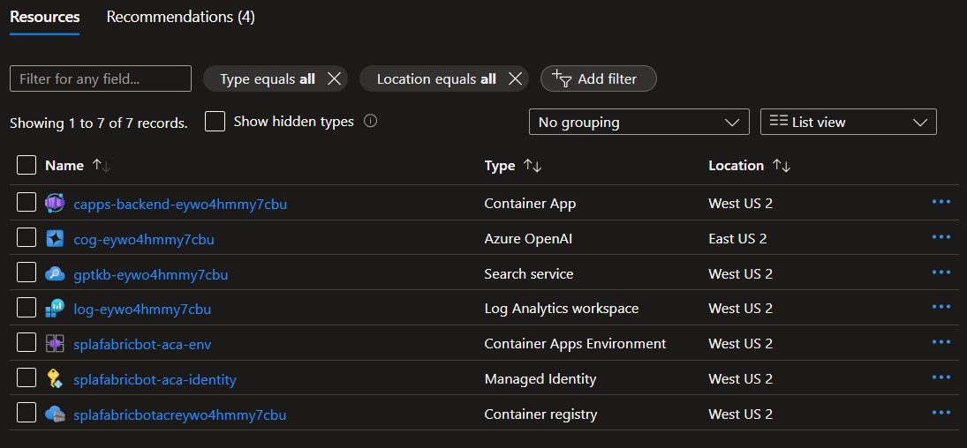Click the Managed Identity key icon
Image resolution: width=967 pixels, height=448 pixels.
[55, 379]
